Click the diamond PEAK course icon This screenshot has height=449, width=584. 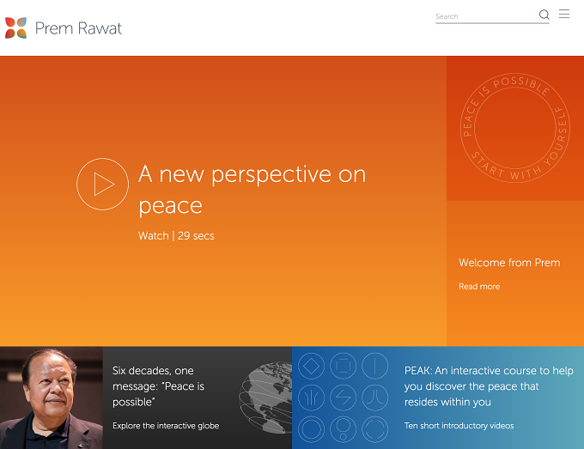tap(312, 366)
